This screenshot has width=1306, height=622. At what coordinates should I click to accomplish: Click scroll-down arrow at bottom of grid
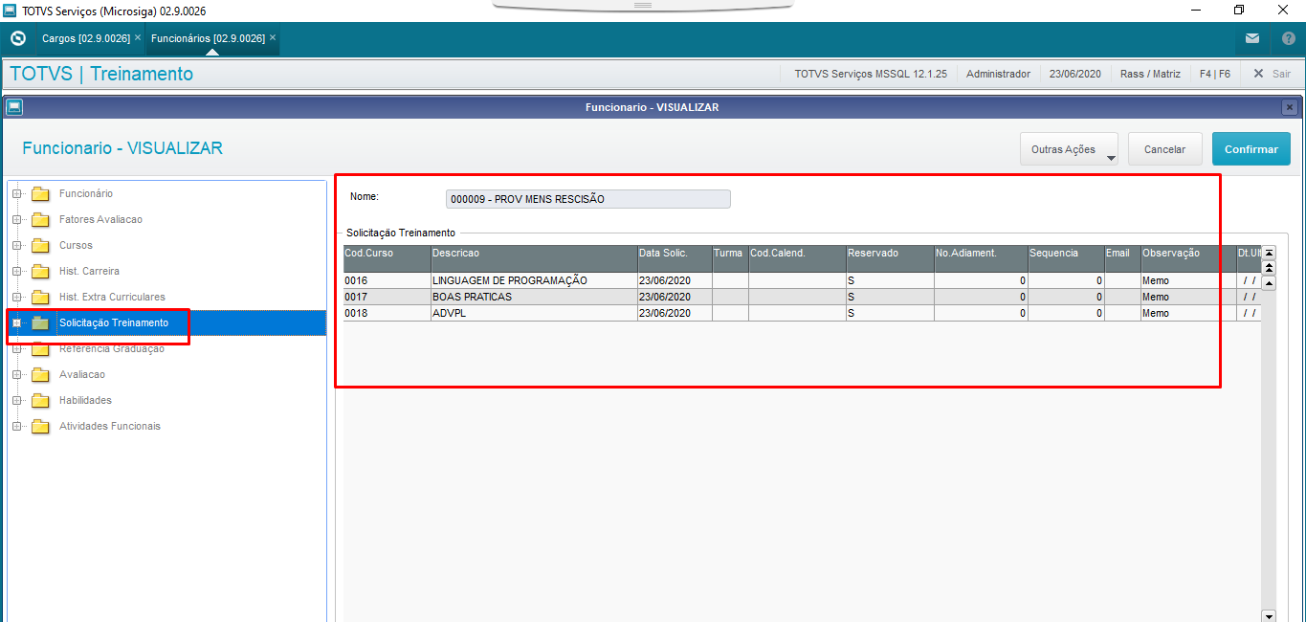tap(1269, 616)
